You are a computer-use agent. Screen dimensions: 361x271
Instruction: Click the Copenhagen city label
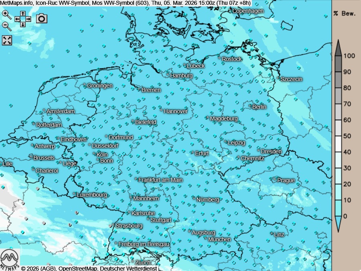(x=248, y=11)
